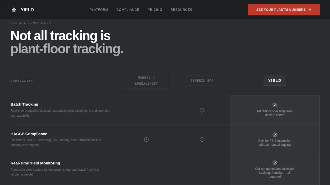Click the See Your Plant's Numbers button
The image size is (330, 185).
tap(284, 10)
